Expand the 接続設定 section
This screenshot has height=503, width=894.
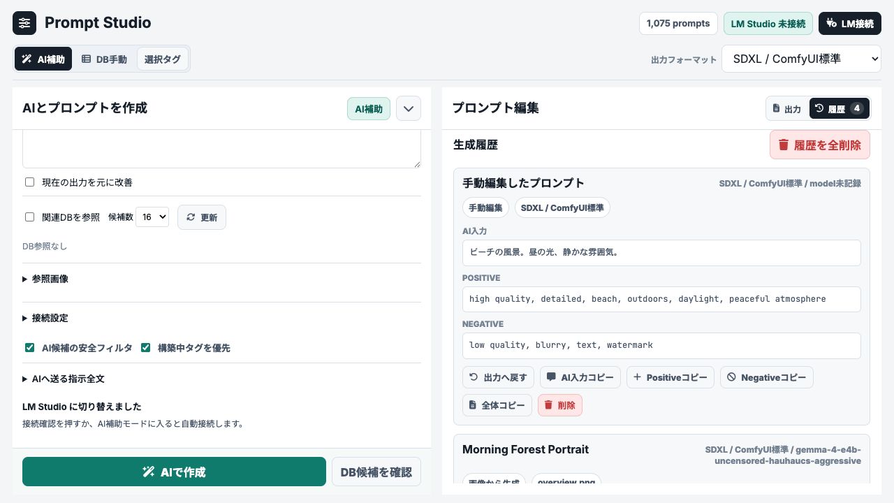click(x=45, y=318)
